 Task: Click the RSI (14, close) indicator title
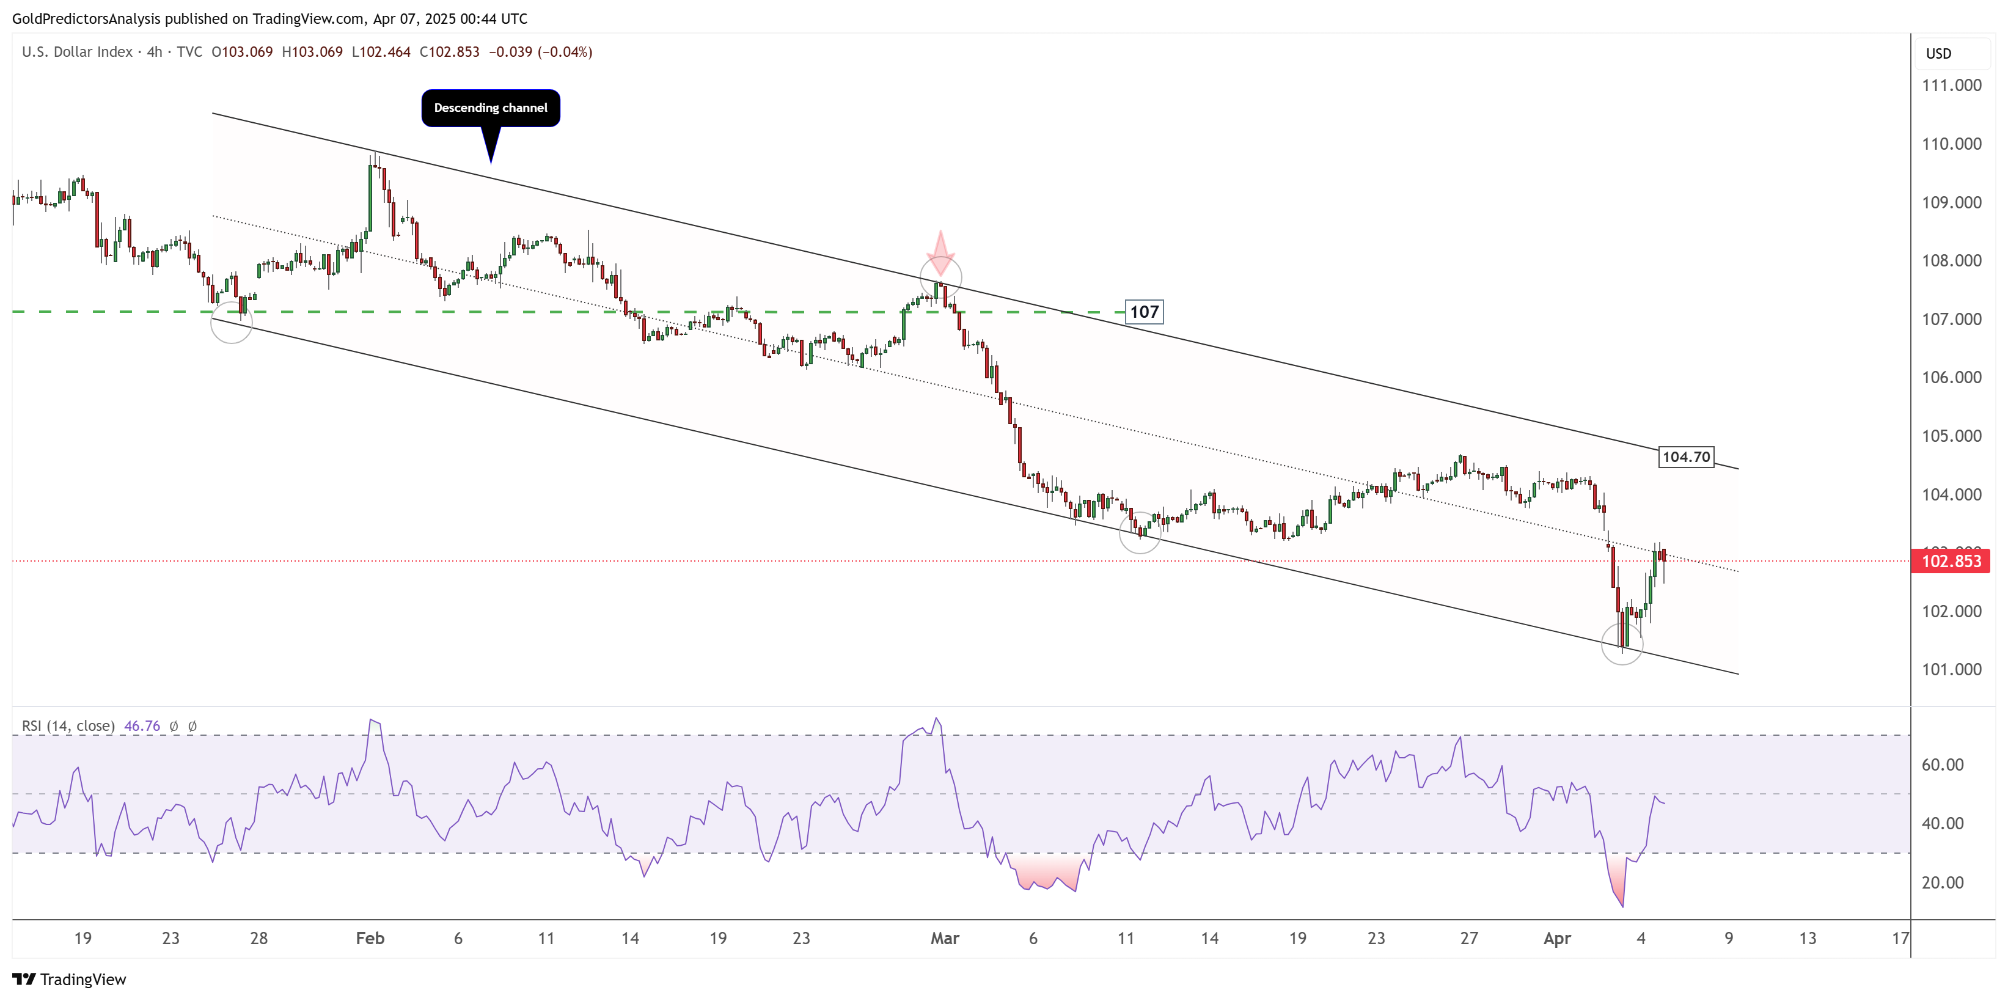click(x=68, y=726)
